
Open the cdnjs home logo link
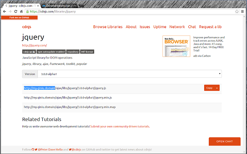tap(27, 27)
